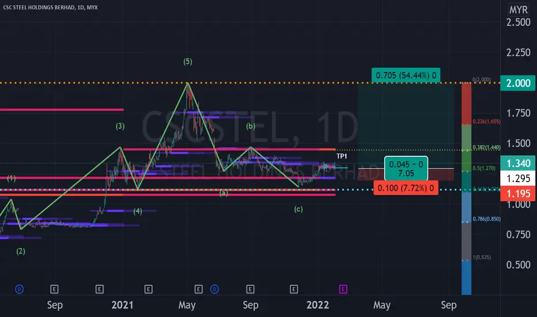Click the 0.750 price axis label
Viewport: 537px width, 317px height.
click(518, 235)
